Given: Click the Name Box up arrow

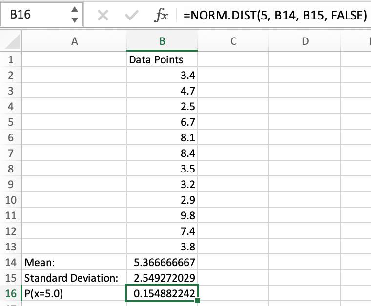Looking at the screenshot, I should pyautogui.click(x=74, y=10).
